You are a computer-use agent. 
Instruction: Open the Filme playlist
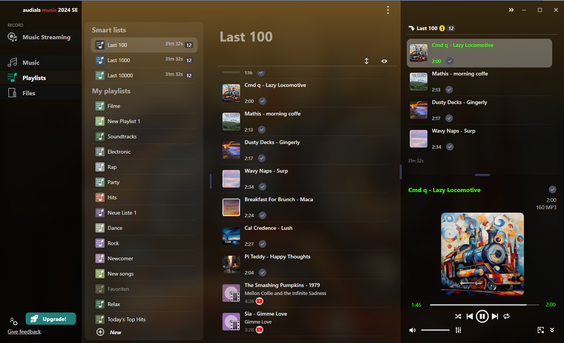[x=144, y=106]
